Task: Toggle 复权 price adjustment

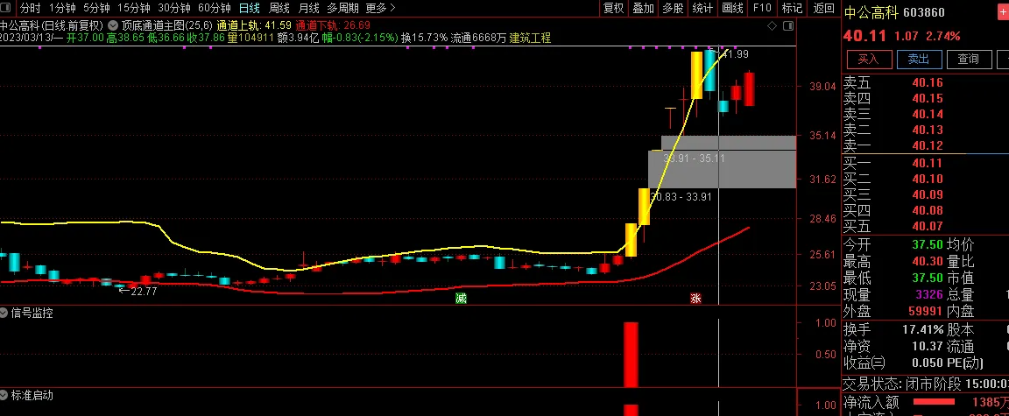Action: pos(613,8)
